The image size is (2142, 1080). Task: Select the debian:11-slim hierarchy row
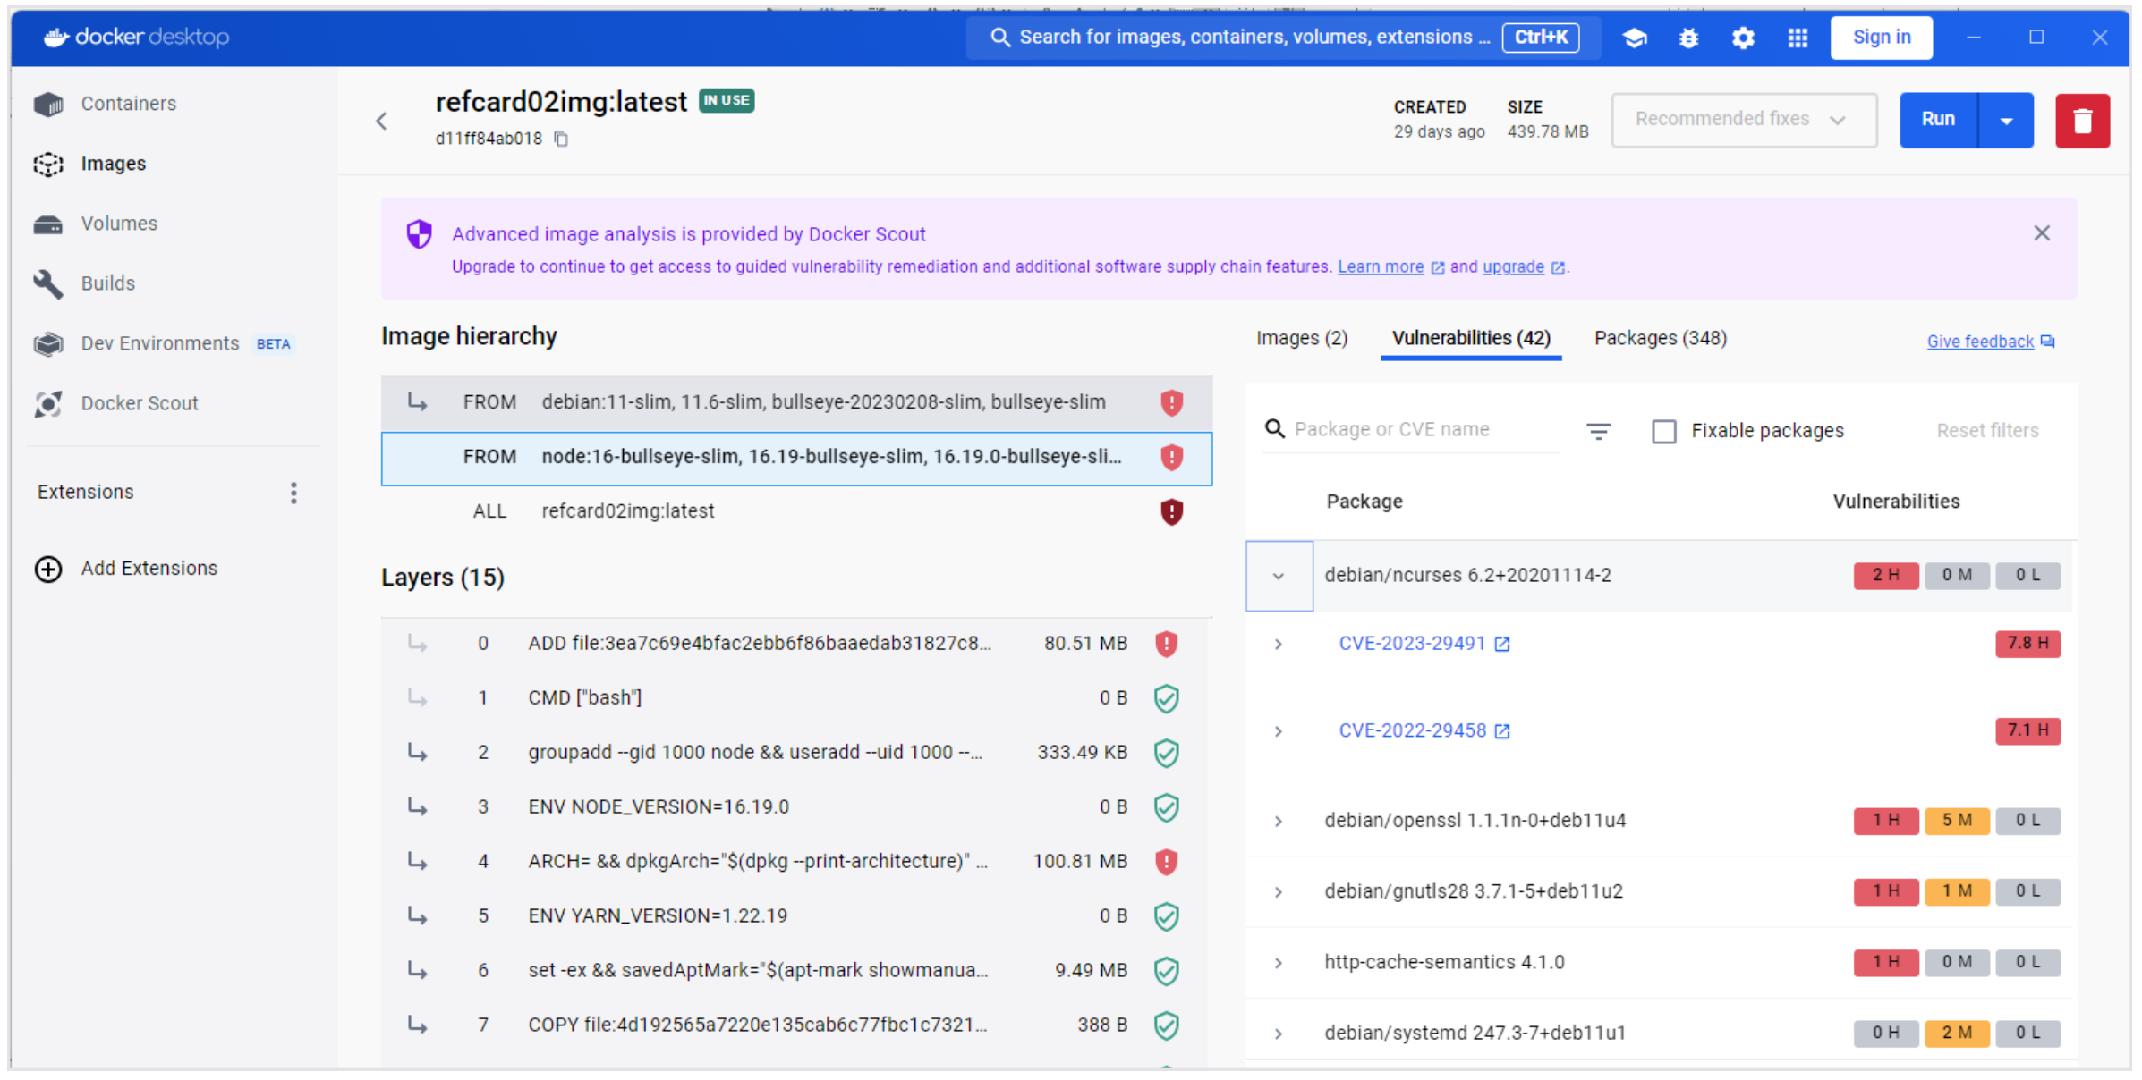(x=796, y=403)
